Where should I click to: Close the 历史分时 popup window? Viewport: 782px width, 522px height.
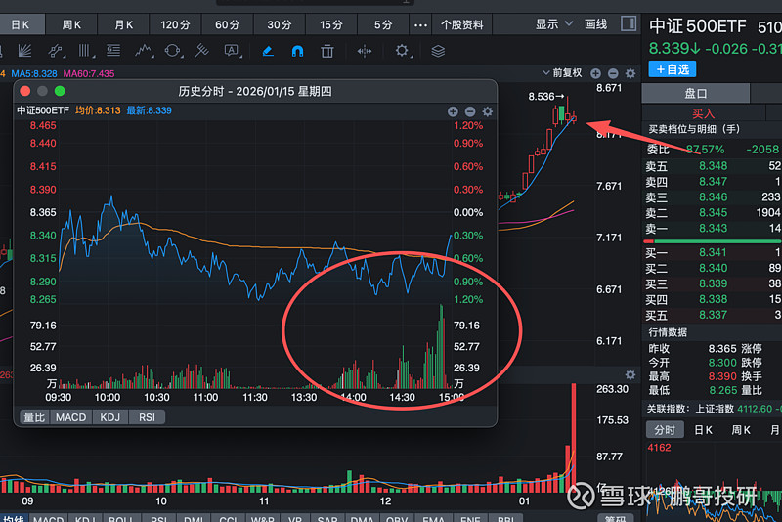pos(25,91)
